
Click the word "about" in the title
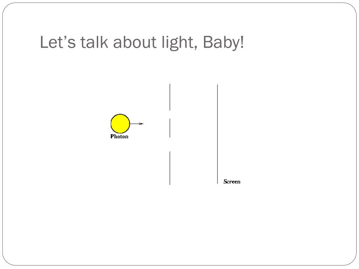click(x=135, y=42)
